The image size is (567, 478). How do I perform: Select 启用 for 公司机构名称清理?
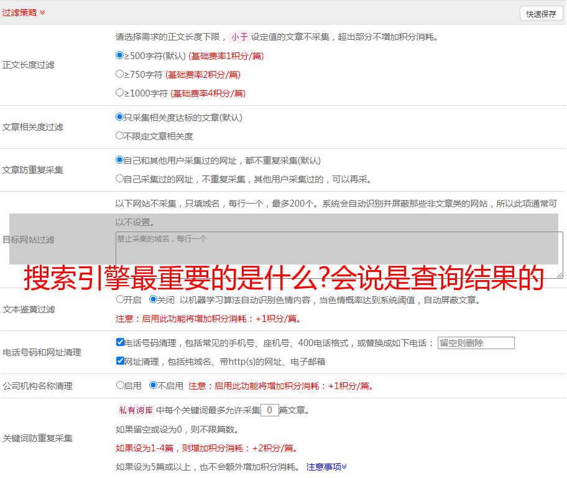[x=121, y=385]
